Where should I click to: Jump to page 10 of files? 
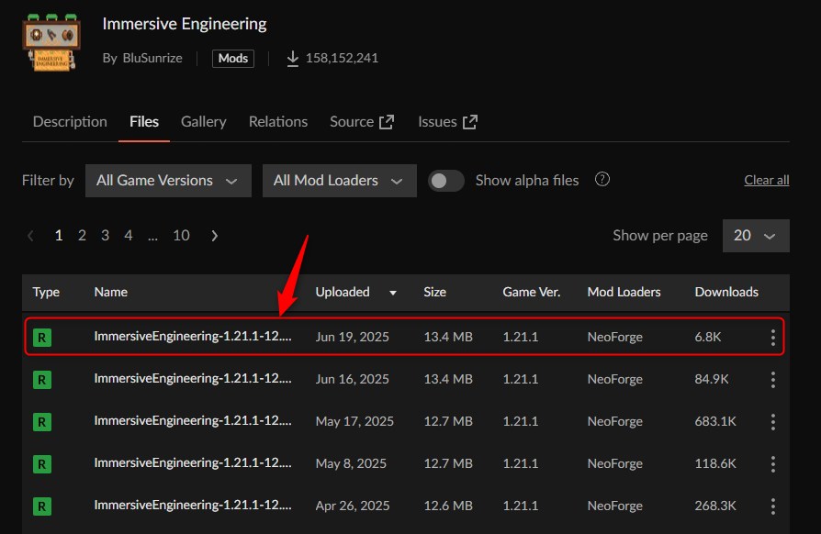[x=181, y=236]
